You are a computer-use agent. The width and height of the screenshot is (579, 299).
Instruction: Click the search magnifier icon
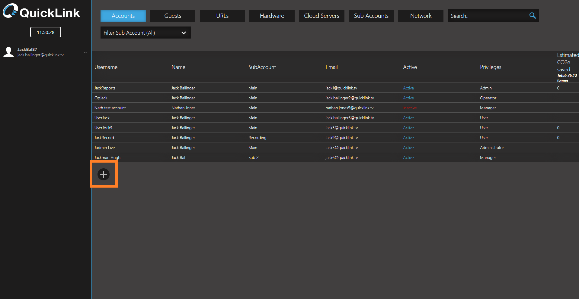tap(532, 16)
